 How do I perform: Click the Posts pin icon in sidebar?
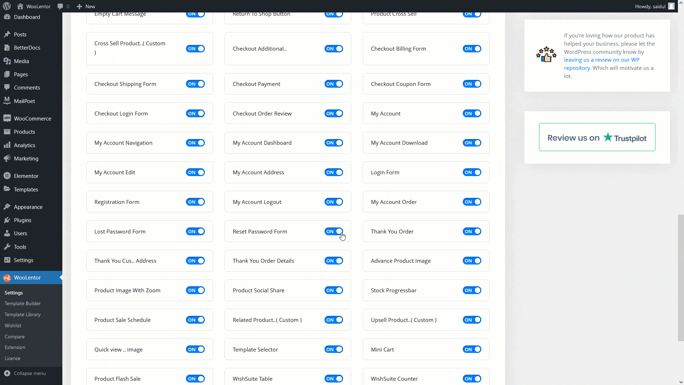point(7,34)
